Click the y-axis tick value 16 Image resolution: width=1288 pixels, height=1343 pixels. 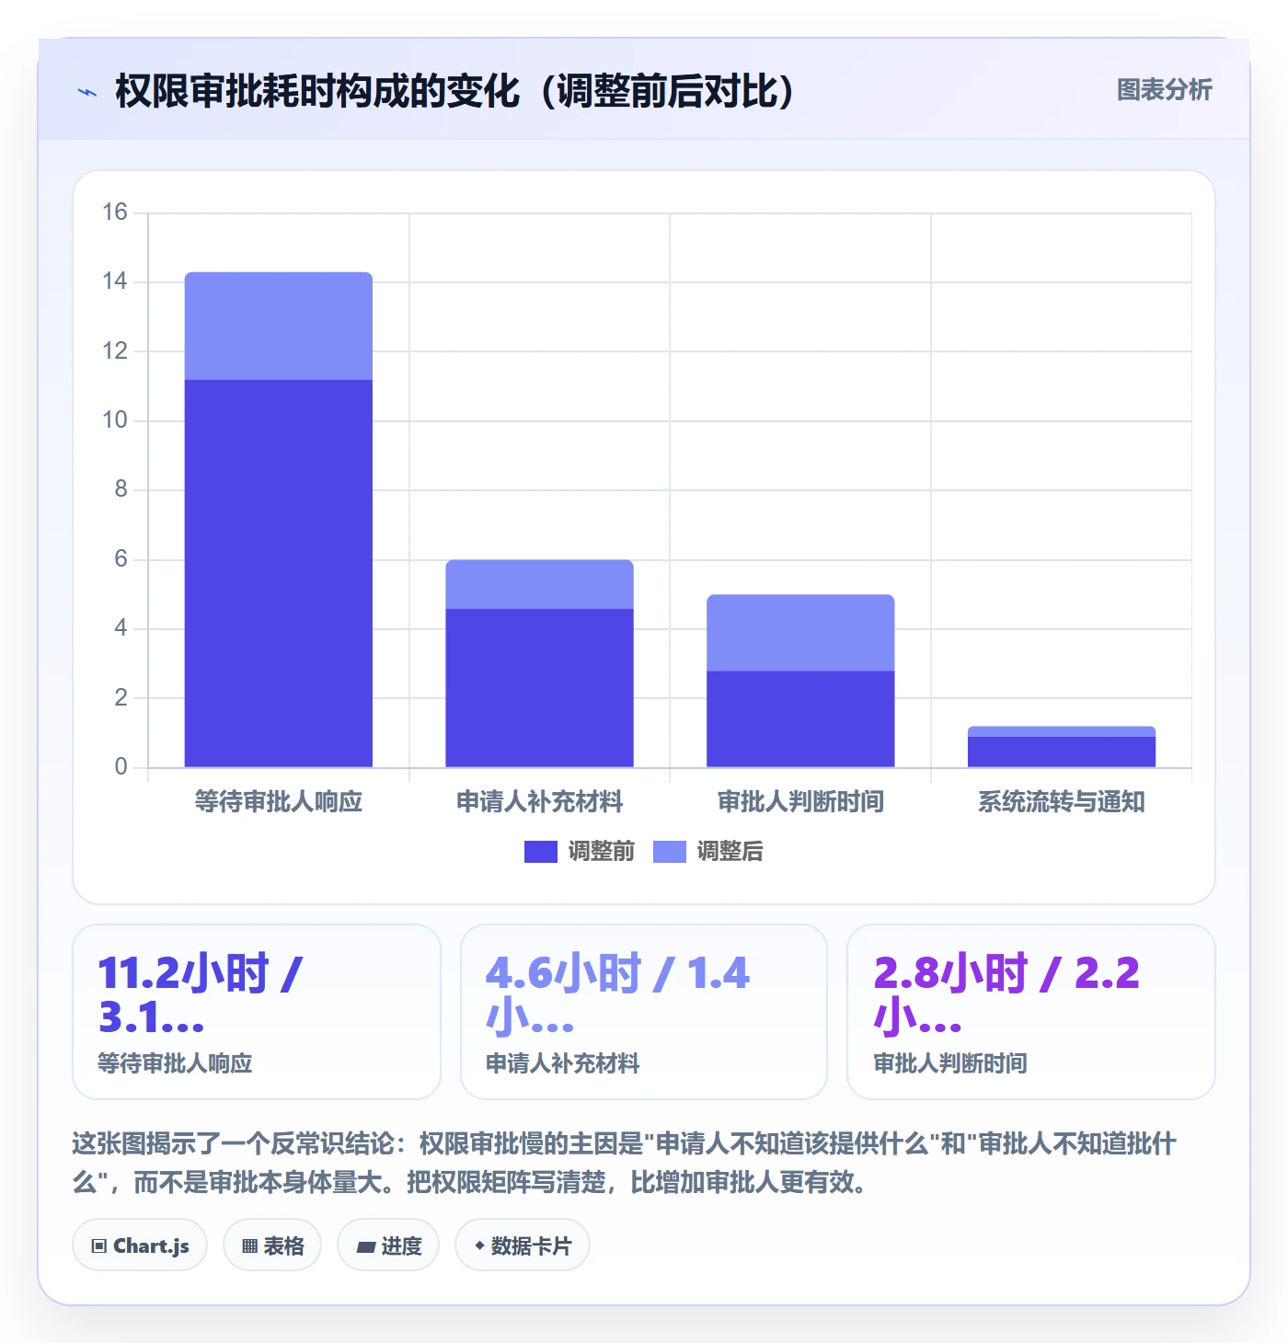point(115,212)
